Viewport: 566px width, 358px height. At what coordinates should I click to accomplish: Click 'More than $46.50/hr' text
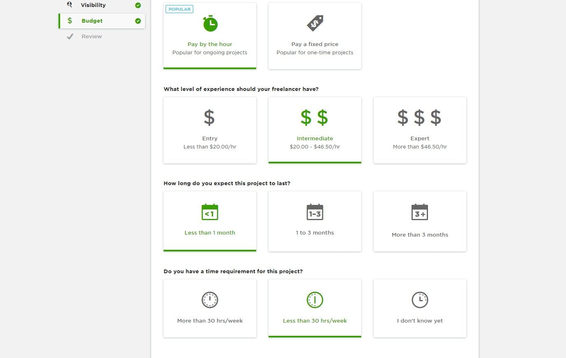(420, 147)
